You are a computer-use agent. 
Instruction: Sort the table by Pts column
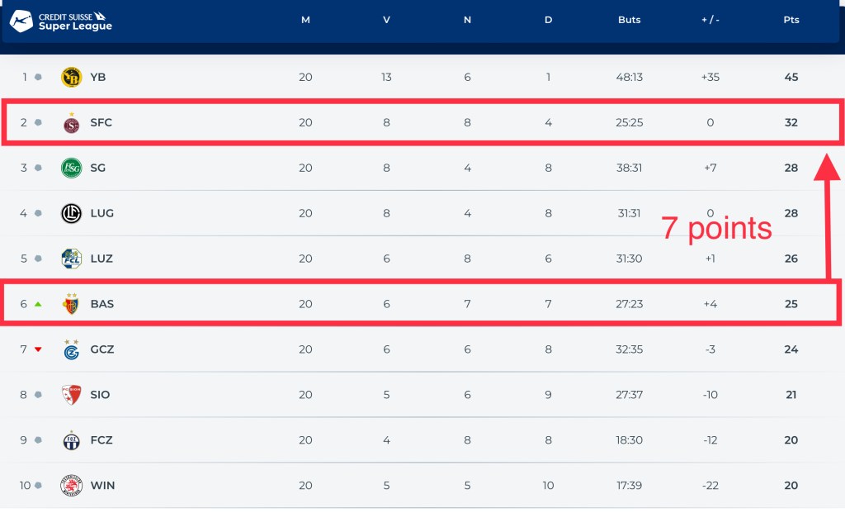tap(791, 20)
